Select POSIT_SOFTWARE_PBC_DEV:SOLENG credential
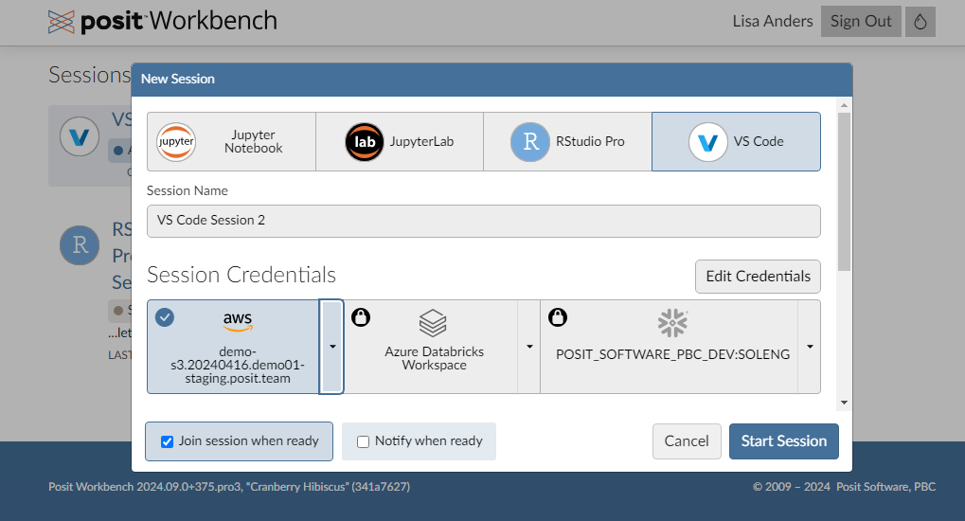This screenshot has height=521, width=965. (x=672, y=354)
